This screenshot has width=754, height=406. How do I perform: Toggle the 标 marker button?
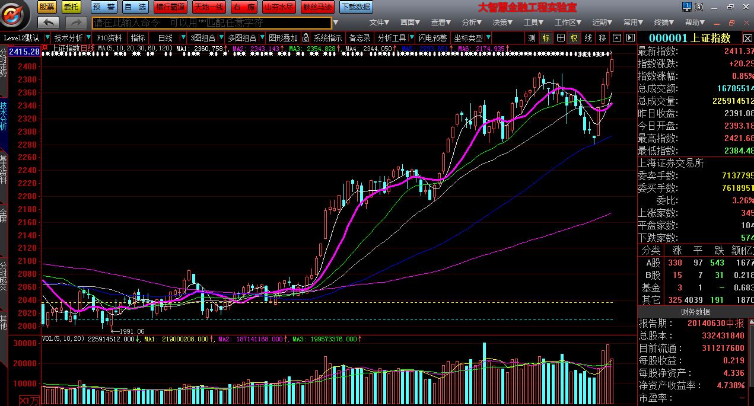tap(546, 38)
